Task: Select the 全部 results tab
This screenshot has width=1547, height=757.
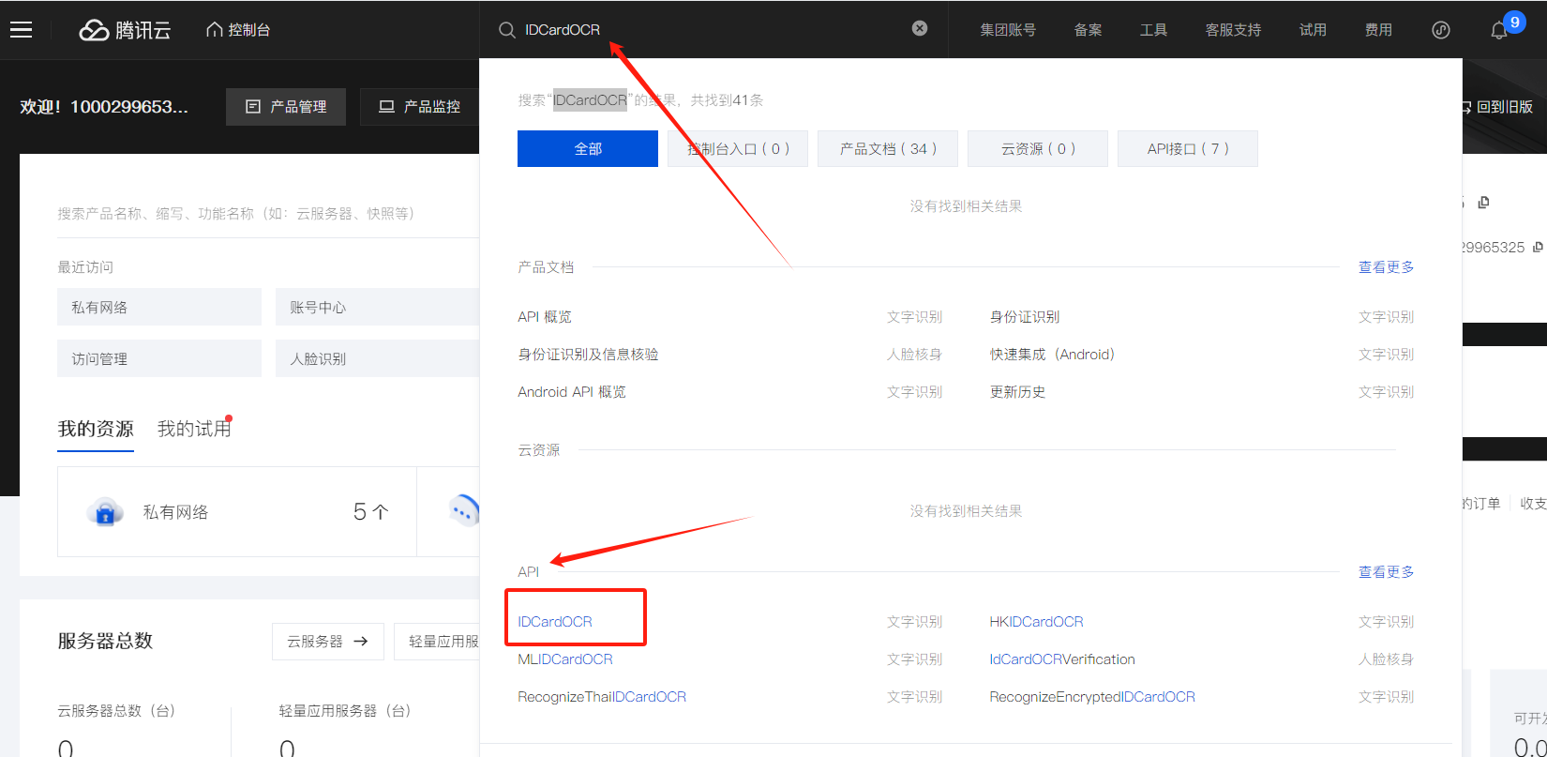Action: pyautogui.click(x=588, y=148)
